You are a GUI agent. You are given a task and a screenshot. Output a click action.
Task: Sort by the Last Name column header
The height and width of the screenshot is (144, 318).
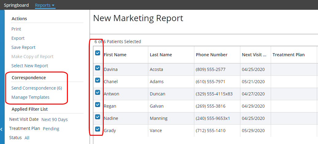point(161,55)
